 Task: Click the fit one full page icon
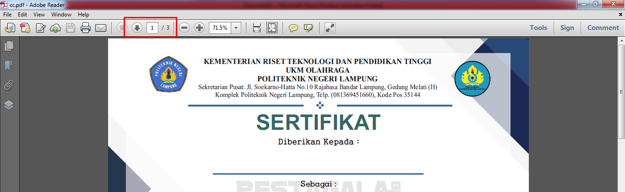[x=272, y=28]
